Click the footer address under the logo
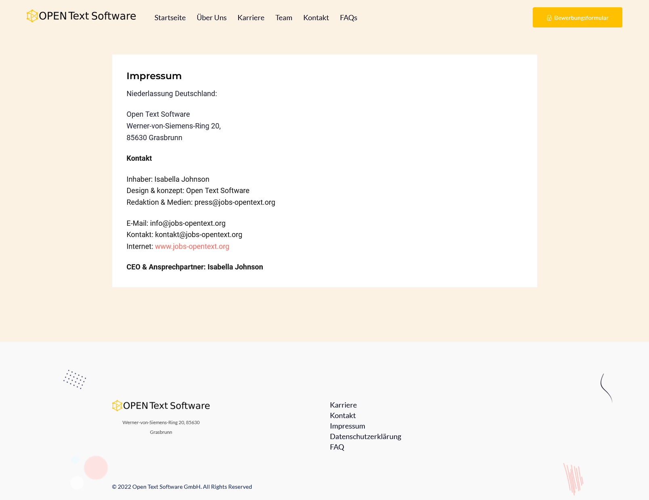Viewport: 649px width, 500px height. pyautogui.click(x=161, y=427)
